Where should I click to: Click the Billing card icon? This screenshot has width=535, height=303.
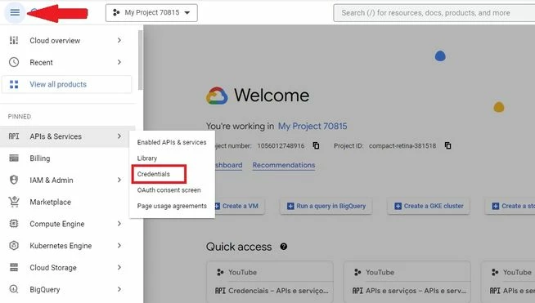pos(14,158)
